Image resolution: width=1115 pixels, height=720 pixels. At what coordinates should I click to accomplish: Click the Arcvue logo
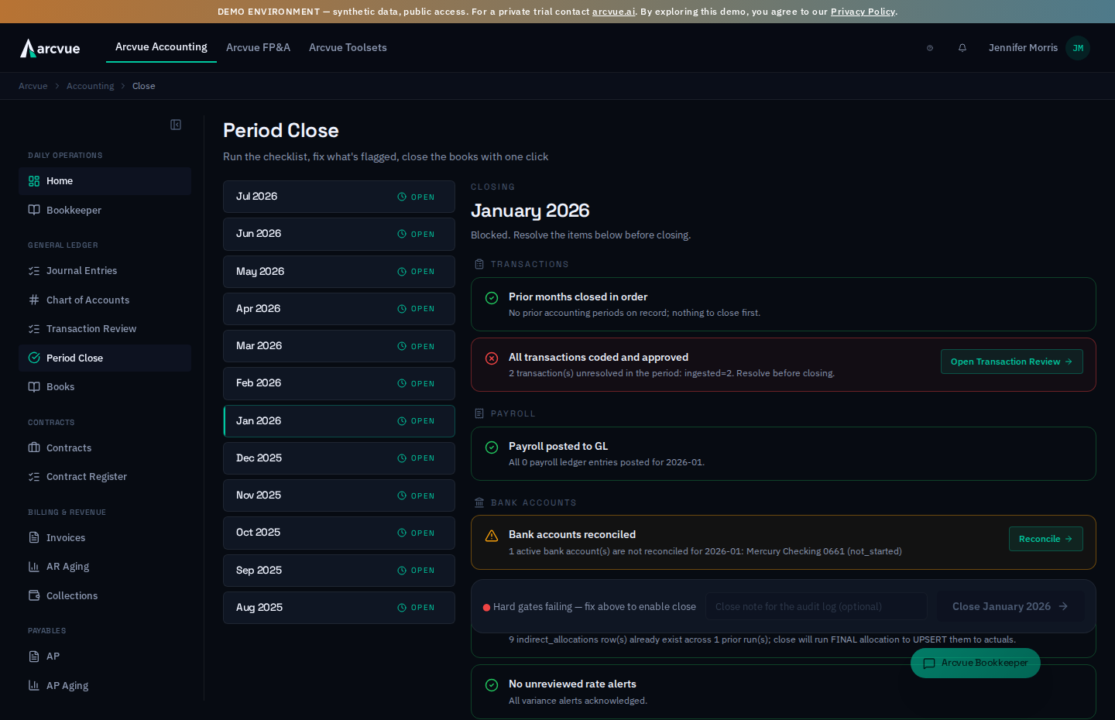pyautogui.click(x=50, y=48)
